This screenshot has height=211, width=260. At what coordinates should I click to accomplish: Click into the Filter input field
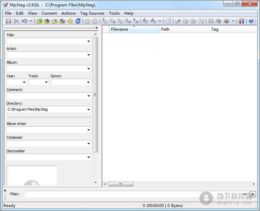136,194
